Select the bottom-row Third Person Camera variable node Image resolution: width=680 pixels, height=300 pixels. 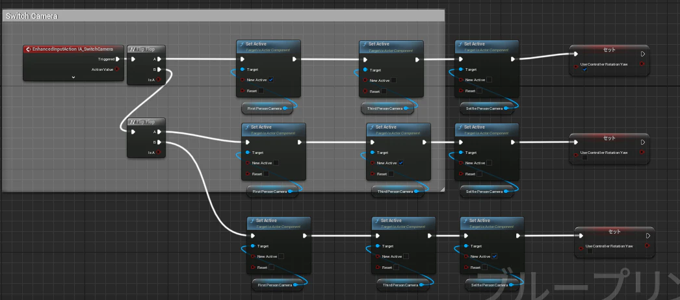pos(403,285)
